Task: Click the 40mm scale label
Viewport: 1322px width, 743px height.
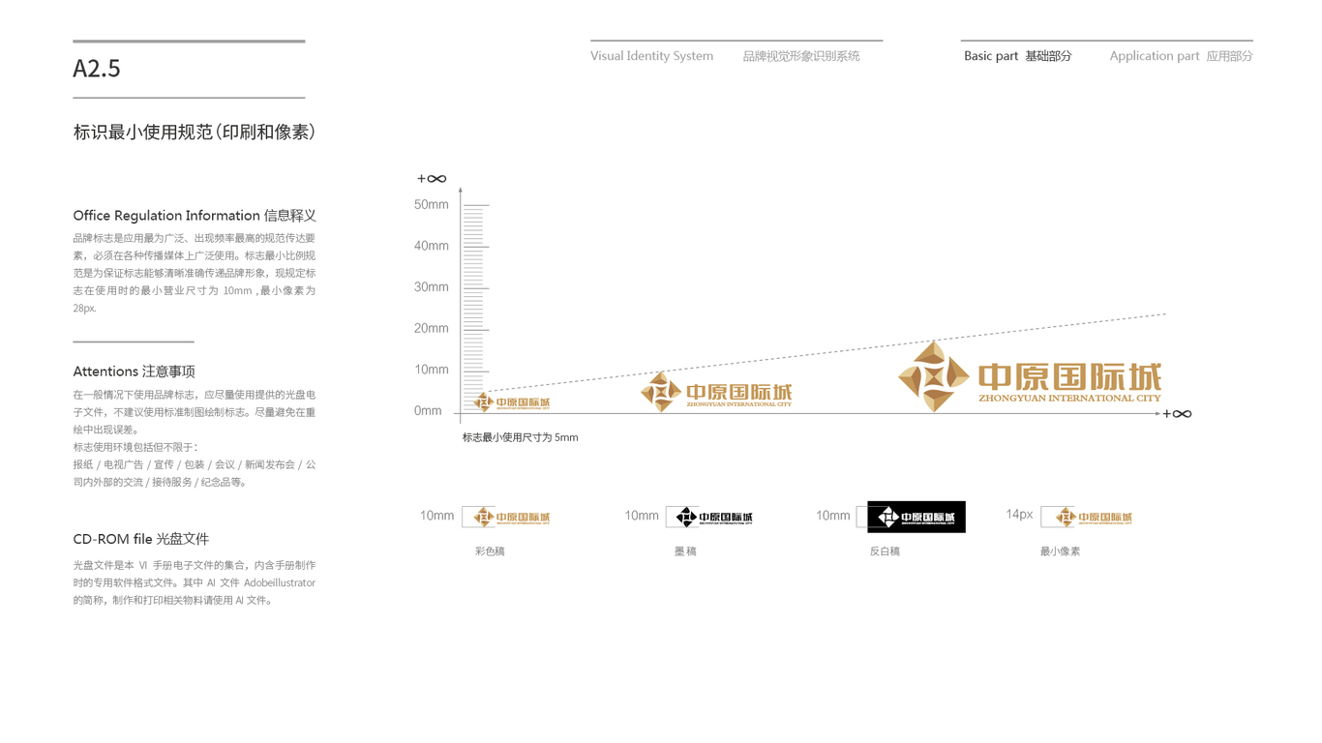Action: click(432, 246)
